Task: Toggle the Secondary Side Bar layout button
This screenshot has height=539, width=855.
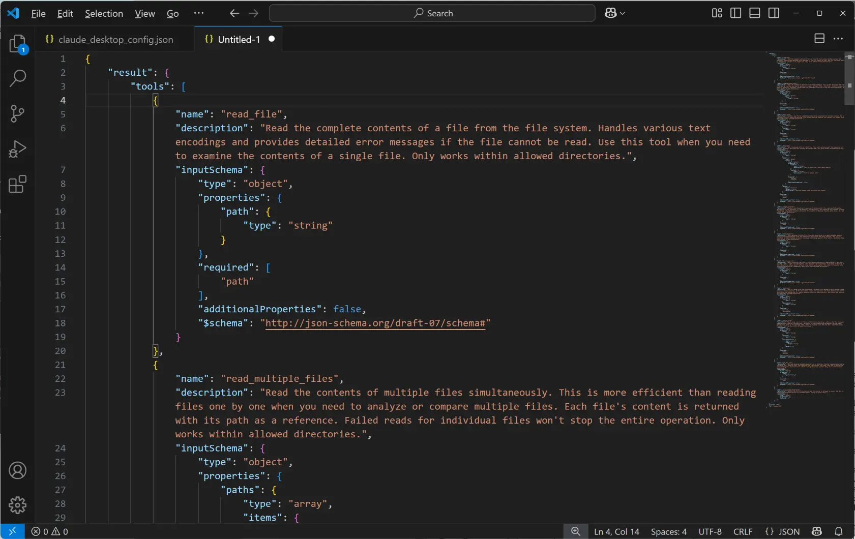Action: [x=774, y=13]
